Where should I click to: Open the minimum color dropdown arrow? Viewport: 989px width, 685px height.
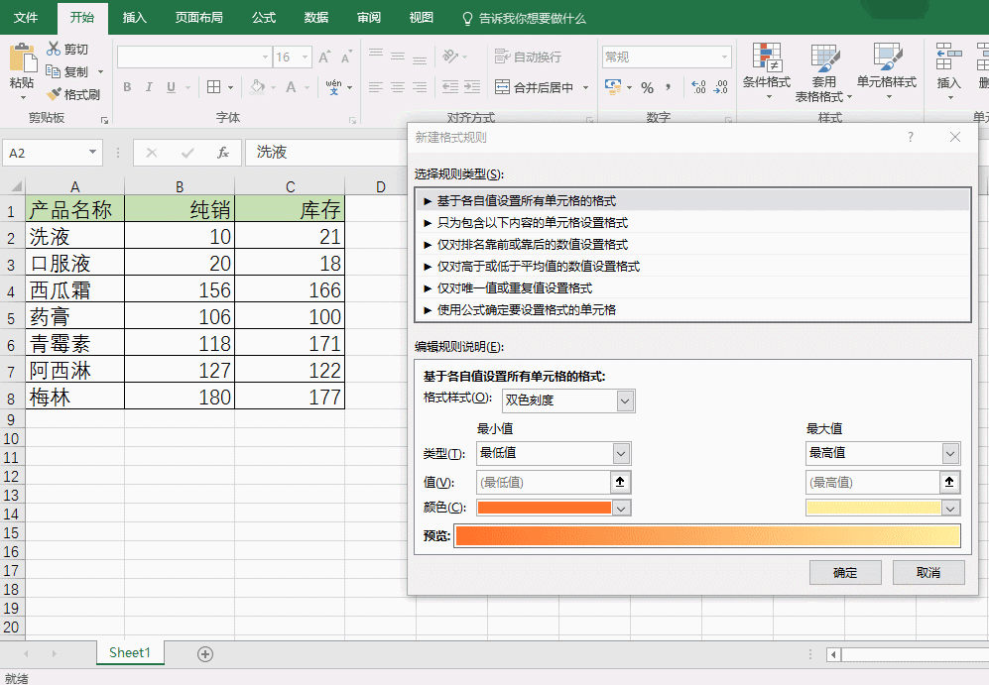point(621,508)
